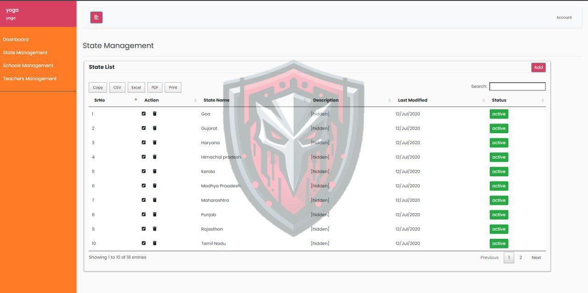
Task: Toggle the active status for Goa
Action: [x=498, y=114]
